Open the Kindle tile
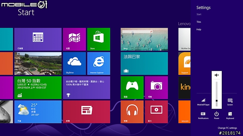This screenshot has height=136, width=243. pos(185,88)
